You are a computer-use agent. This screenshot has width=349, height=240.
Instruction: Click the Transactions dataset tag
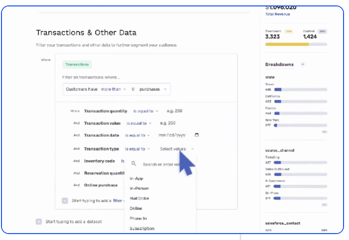[x=77, y=64]
